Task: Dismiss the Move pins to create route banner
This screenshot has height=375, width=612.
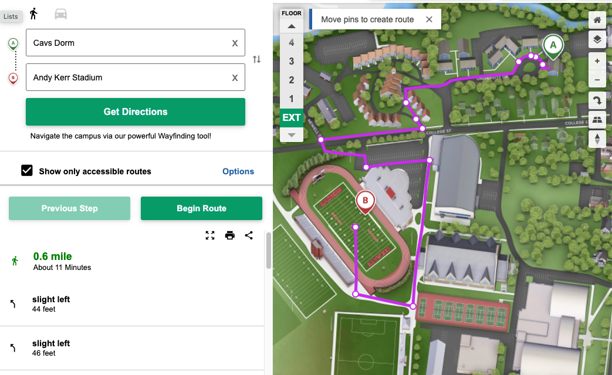Action: coord(429,19)
